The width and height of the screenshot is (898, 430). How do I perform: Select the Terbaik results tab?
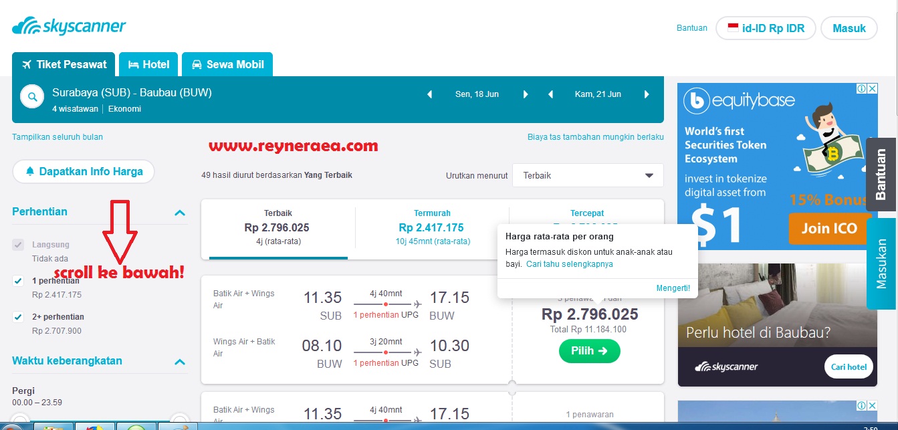click(278, 227)
